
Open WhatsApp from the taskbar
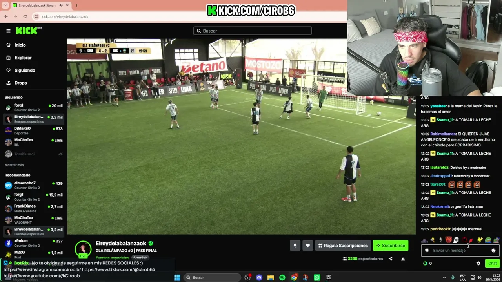pos(317,277)
